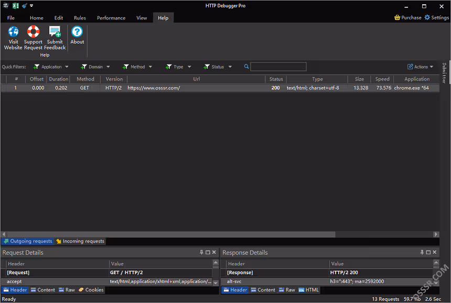Click the clear broom icon in title bar

click(24, 5)
